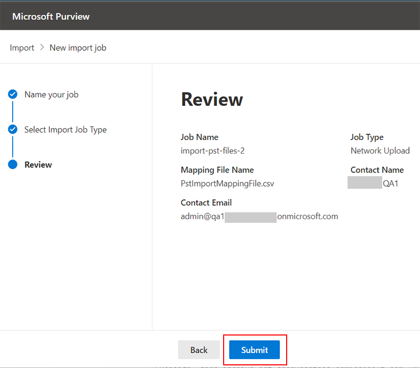Go back with the Back button

coord(199,350)
